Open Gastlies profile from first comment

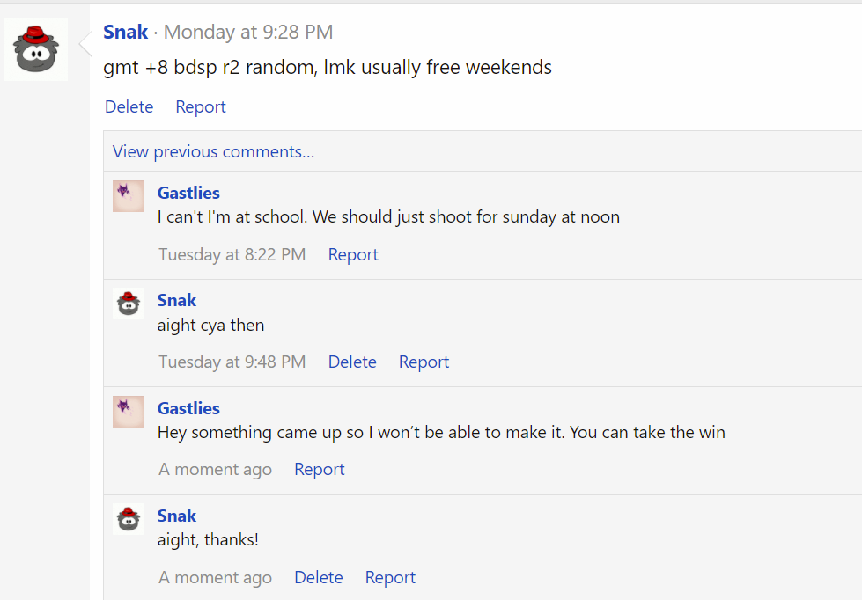click(188, 193)
